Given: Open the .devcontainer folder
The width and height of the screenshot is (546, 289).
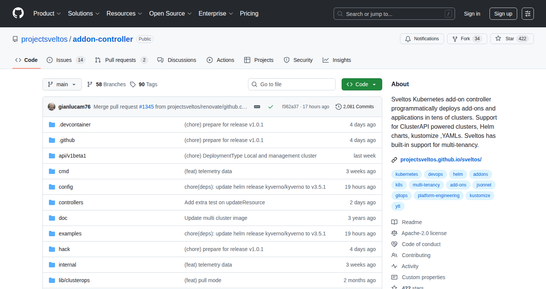Looking at the screenshot, I should [75, 125].
